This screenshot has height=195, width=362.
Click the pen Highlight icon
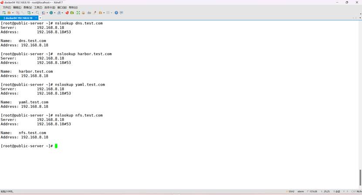pos(95,13)
